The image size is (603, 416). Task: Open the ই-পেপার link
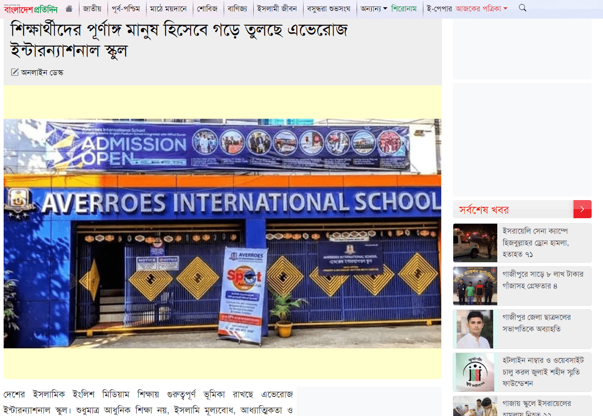[439, 9]
